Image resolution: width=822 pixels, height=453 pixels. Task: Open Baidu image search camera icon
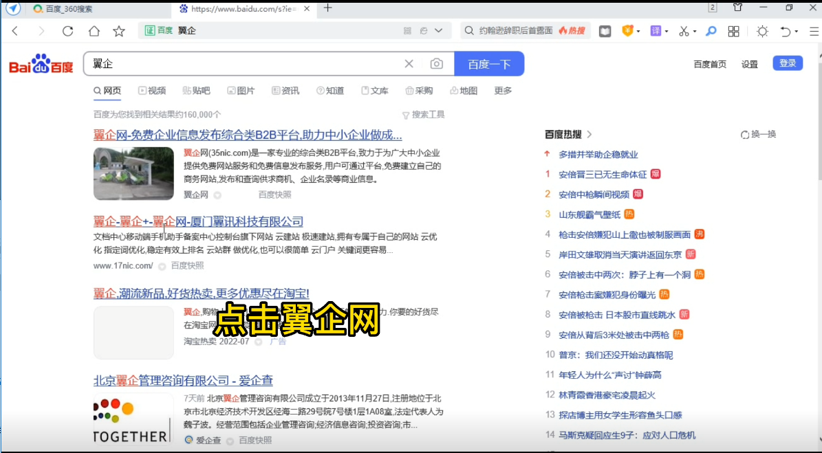[x=436, y=64]
